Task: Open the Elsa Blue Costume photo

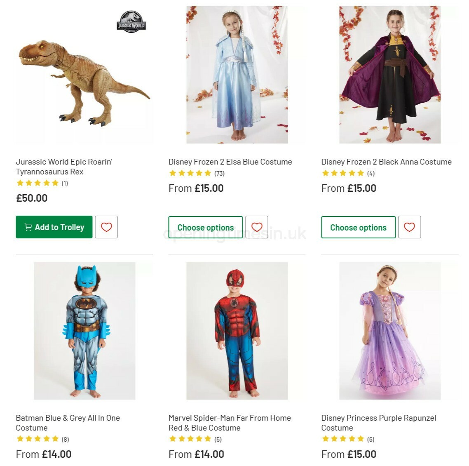Action: (x=237, y=75)
